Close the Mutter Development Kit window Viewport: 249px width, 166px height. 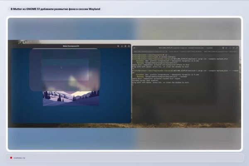(x=129, y=46)
